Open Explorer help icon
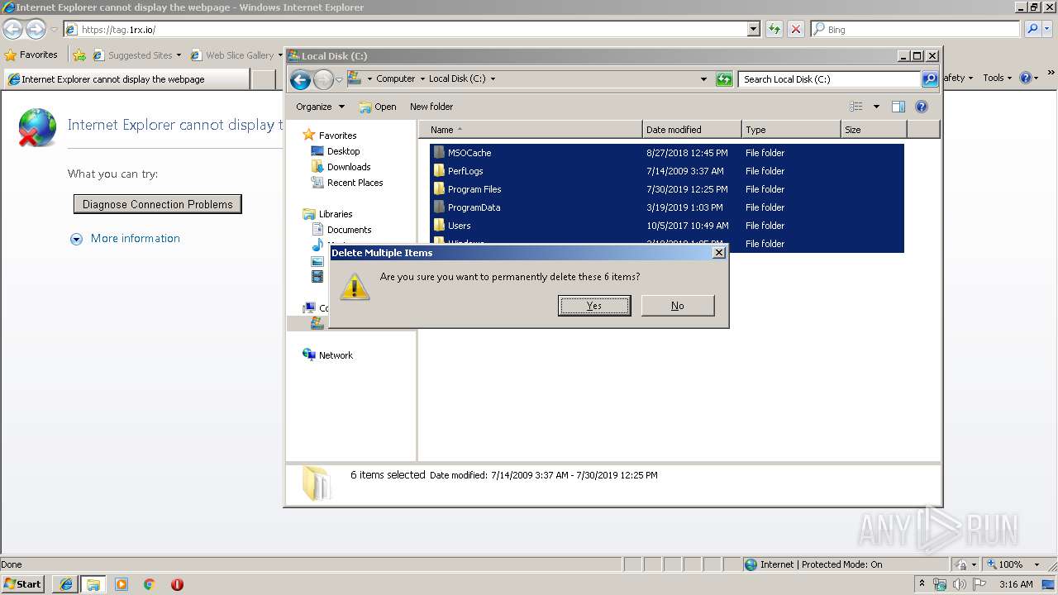Viewport: 1058px width, 595px height. pos(922,107)
